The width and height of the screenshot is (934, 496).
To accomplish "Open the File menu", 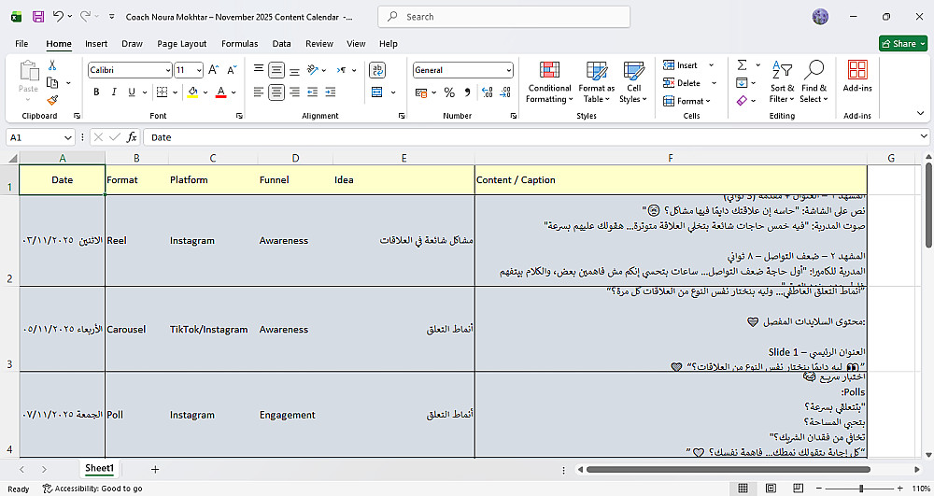I will coord(21,44).
